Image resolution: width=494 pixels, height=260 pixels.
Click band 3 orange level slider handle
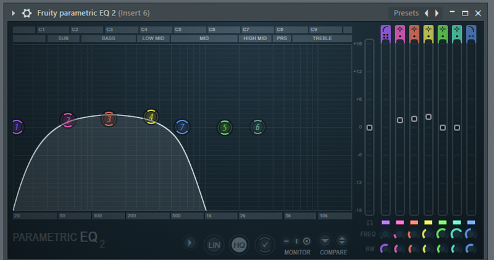click(x=414, y=119)
